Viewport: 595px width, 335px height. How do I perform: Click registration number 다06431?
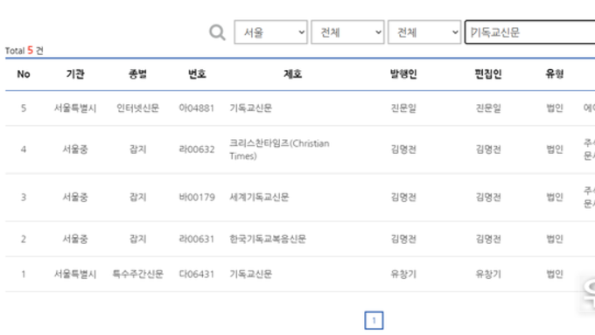point(197,274)
